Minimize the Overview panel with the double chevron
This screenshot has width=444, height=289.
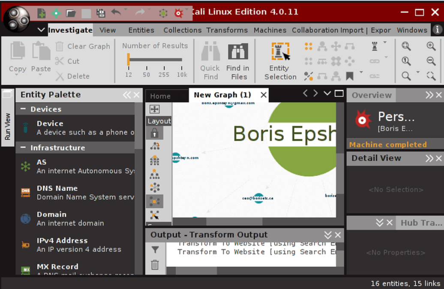tap(429, 95)
